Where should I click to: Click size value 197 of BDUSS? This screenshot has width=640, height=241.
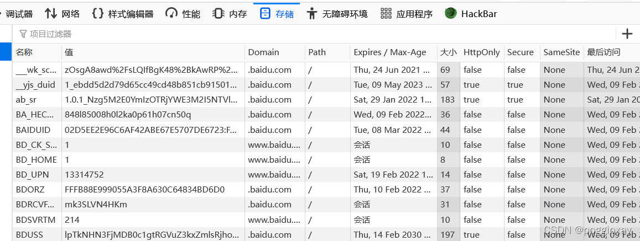pyautogui.click(x=448, y=235)
